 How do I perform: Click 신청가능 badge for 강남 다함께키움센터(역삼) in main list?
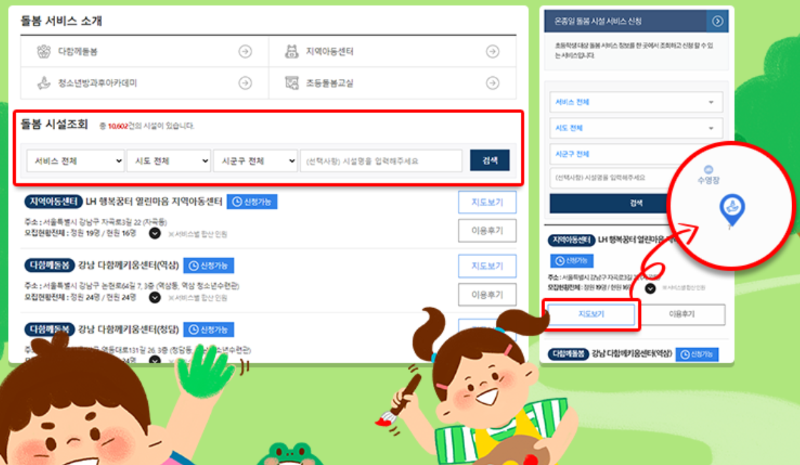pos(209,265)
